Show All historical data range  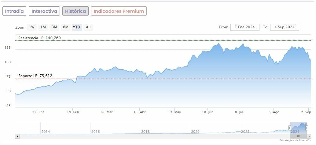click(88, 27)
